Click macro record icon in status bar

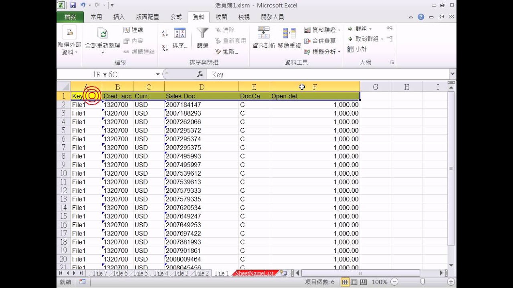(82, 282)
